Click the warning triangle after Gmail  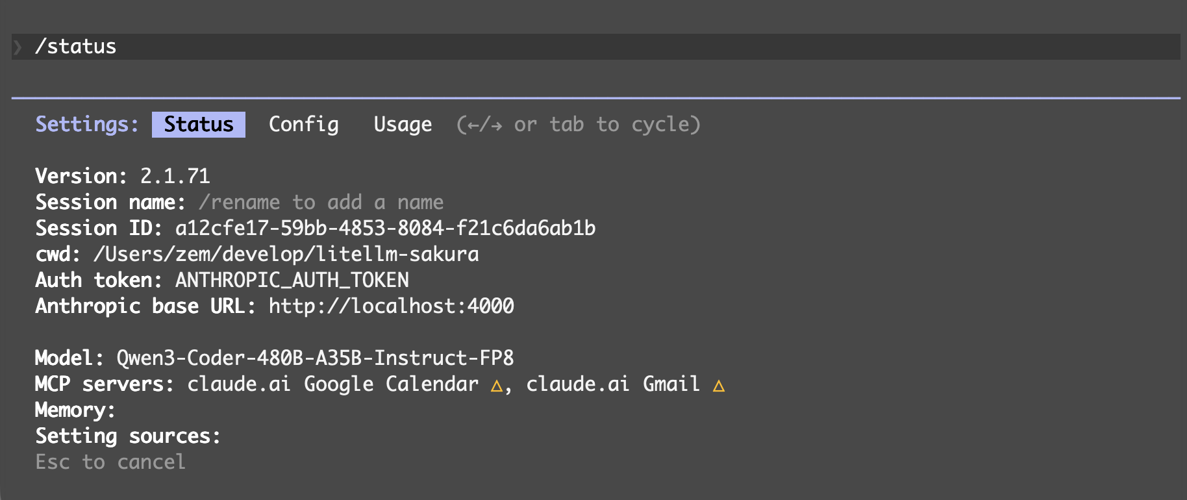coord(718,386)
